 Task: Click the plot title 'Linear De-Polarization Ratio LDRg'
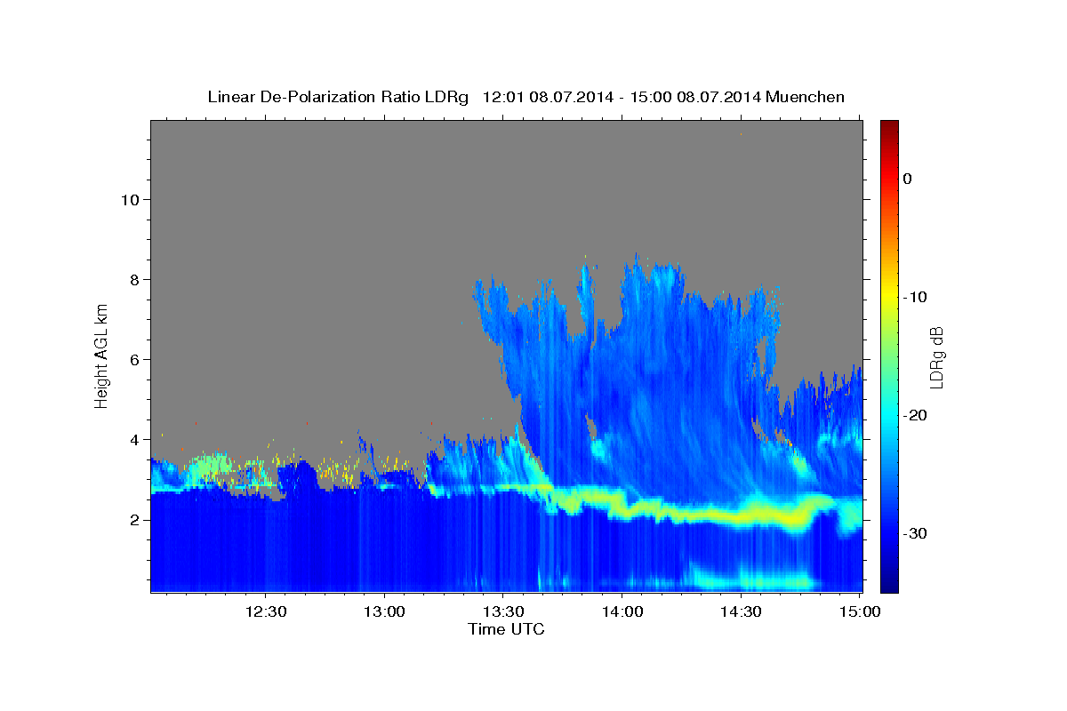338,97
